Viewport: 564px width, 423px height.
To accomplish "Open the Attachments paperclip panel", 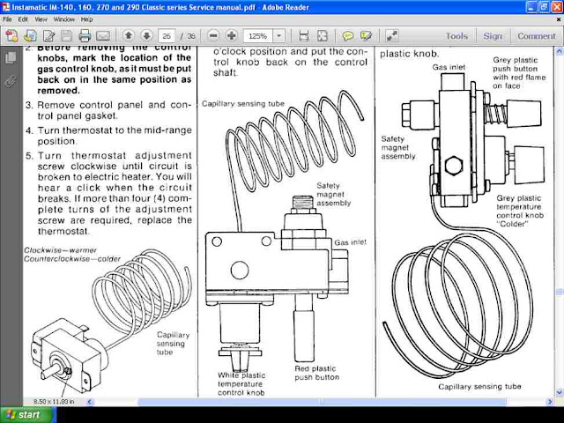I will 11,82.
